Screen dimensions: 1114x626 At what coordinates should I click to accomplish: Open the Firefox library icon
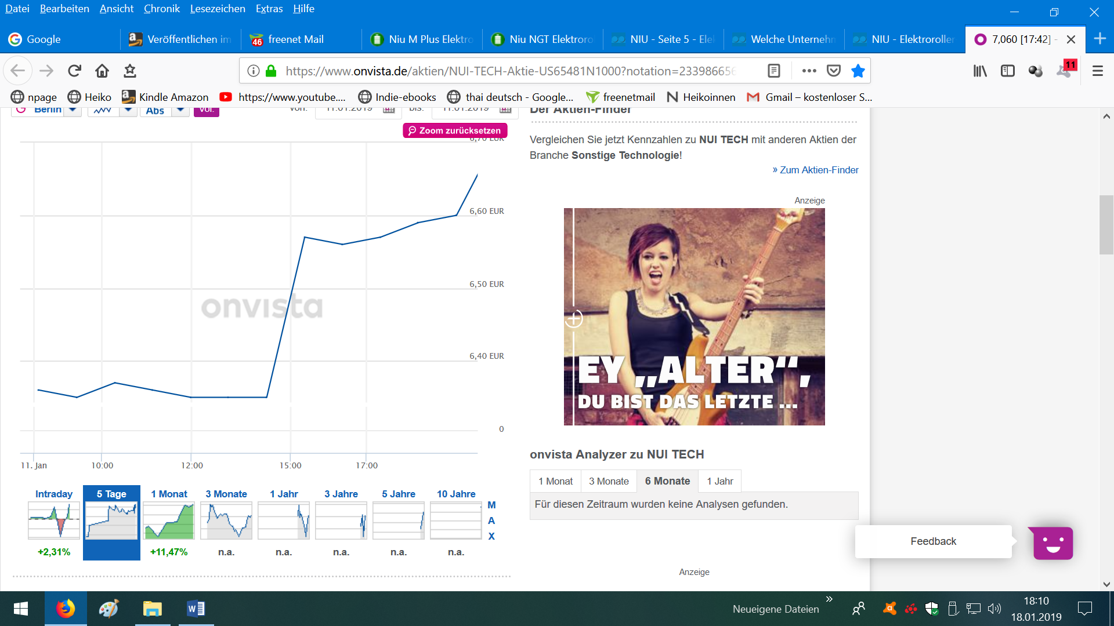[980, 71]
